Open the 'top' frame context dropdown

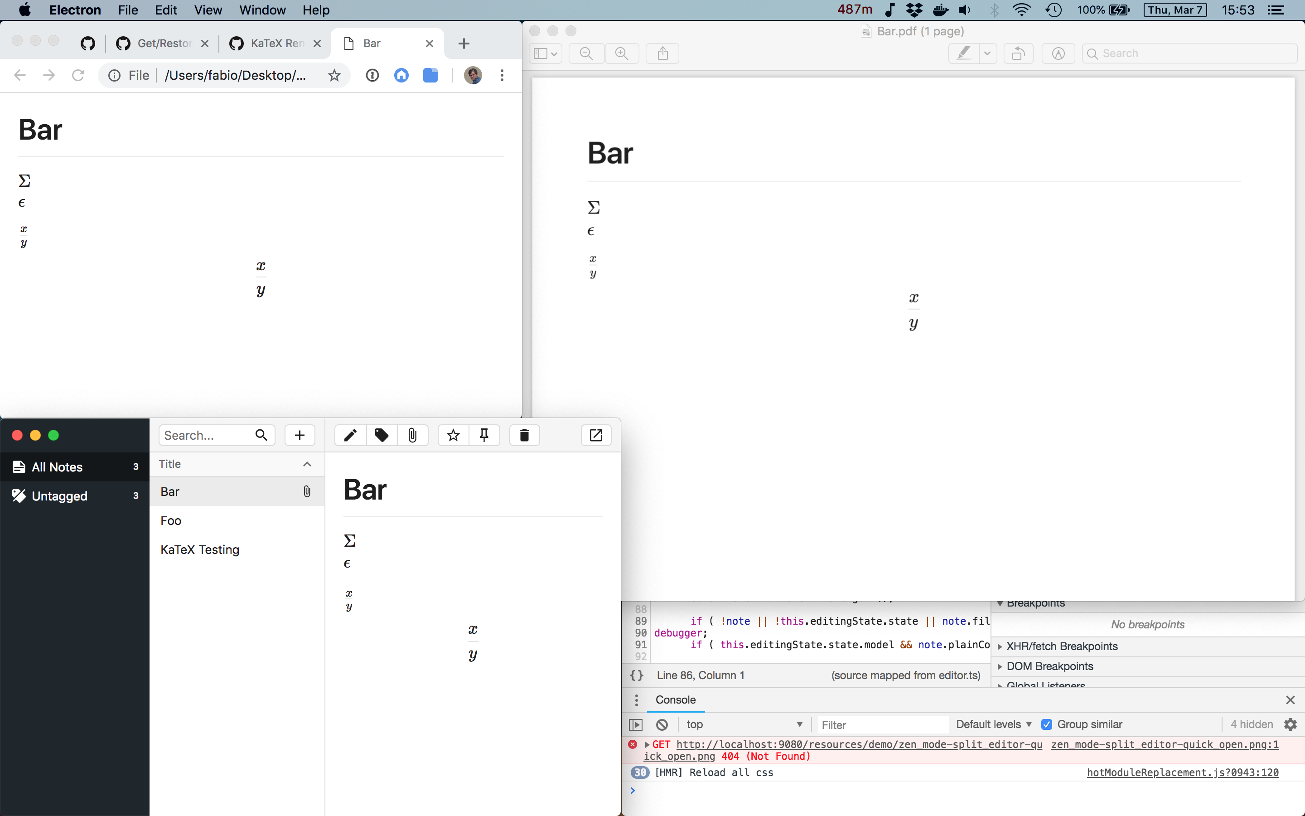click(744, 724)
